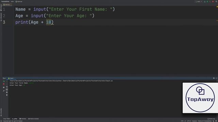Click the YoutubeTuts breadcrumb
The width and height of the screenshot is (218, 122).
tap(5, 1)
